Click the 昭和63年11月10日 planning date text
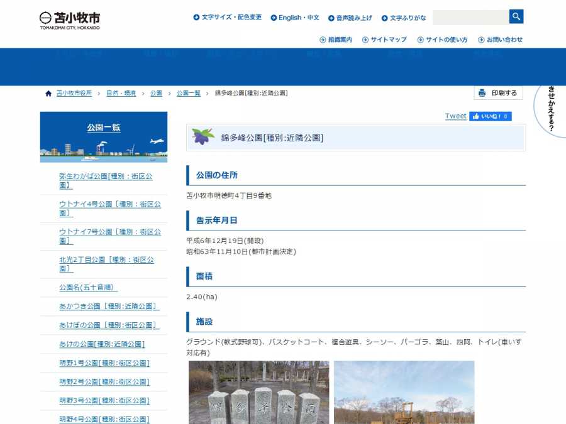The height and width of the screenshot is (424, 566). (x=241, y=251)
